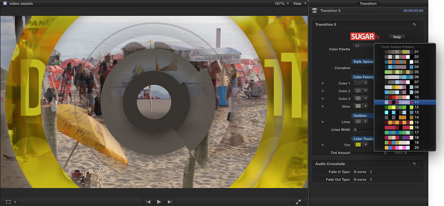
Task: Jump to previous edit point
Action: (x=148, y=202)
